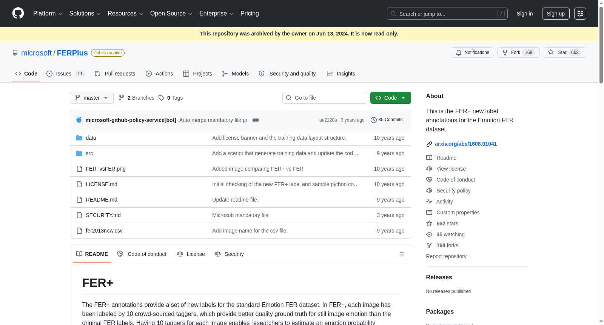
Task: Focus the Go to file input
Action: pos(325,98)
